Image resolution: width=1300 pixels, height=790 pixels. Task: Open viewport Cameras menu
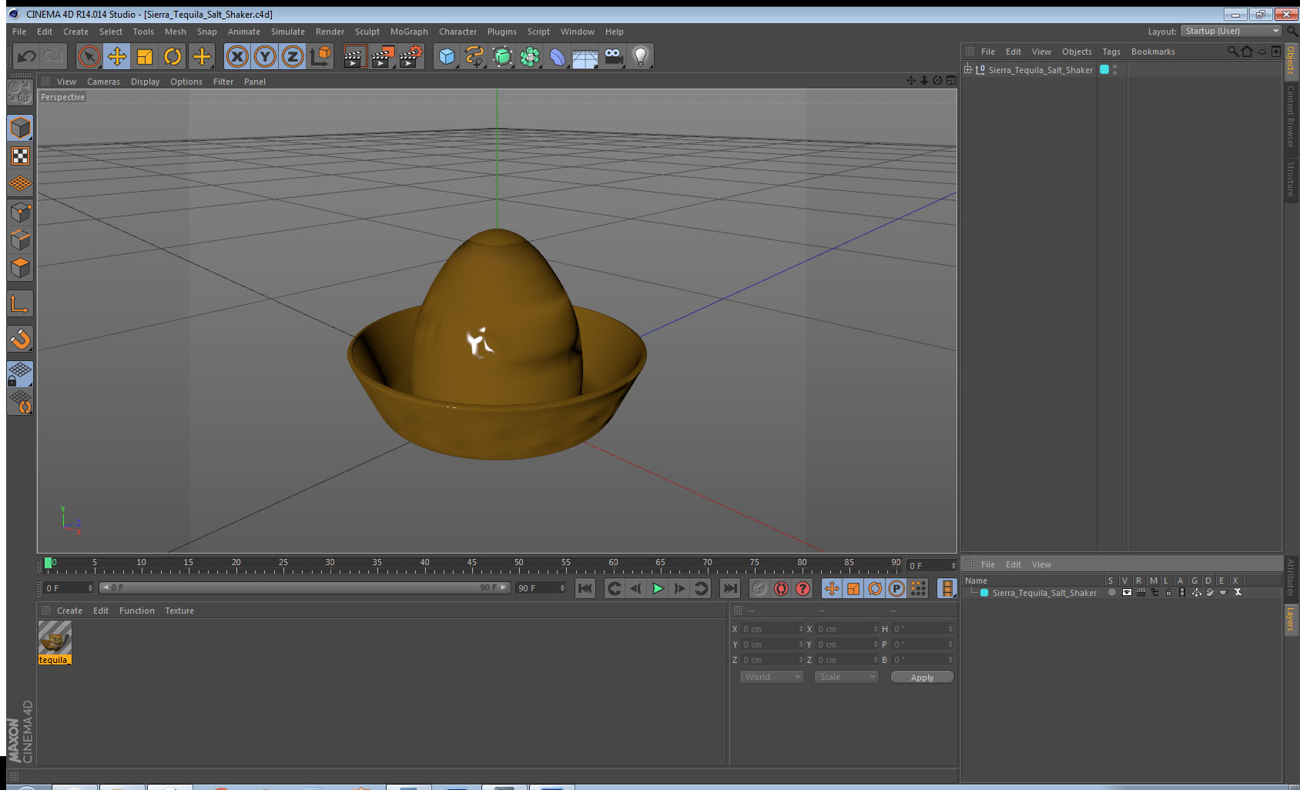[103, 82]
